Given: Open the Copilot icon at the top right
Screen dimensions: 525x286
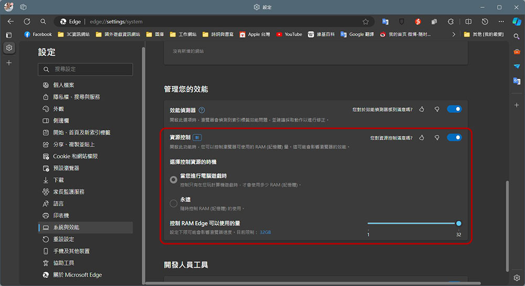Looking at the screenshot, I should 517,22.
